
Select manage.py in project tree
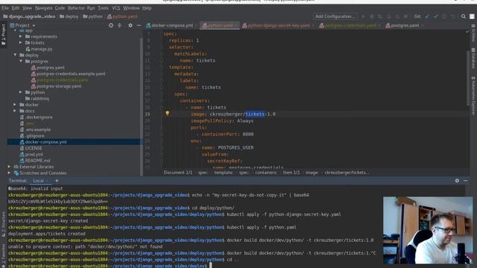pyautogui.click(x=39, y=49)
